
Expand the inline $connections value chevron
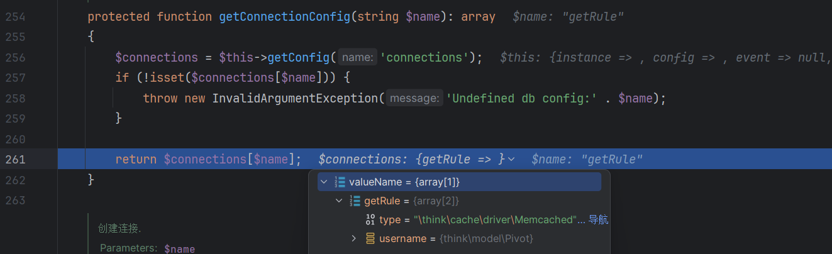point(511,159)
